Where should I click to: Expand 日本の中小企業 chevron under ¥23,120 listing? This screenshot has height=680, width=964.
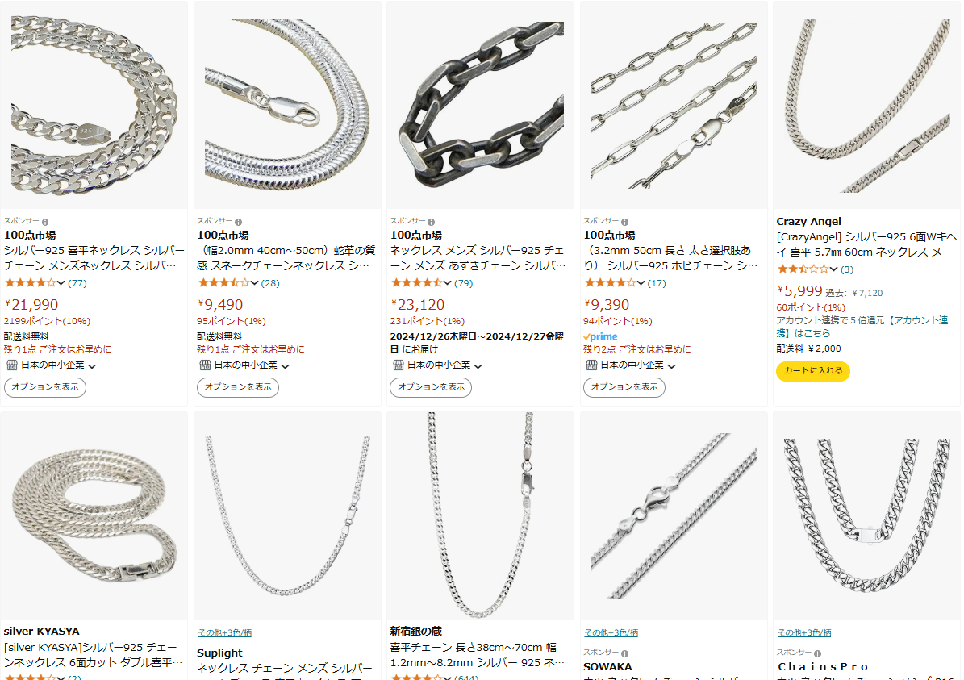[478, 366]
